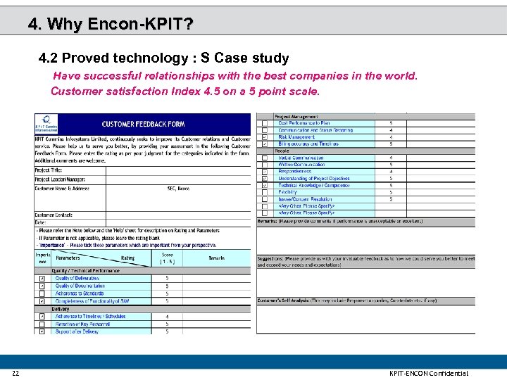
Task: Click the score 4 for Adherence to Timelines
Action: click(167, 317)
